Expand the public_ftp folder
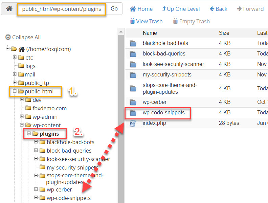This screenshot has height=203, width=268. click(15, 83)
